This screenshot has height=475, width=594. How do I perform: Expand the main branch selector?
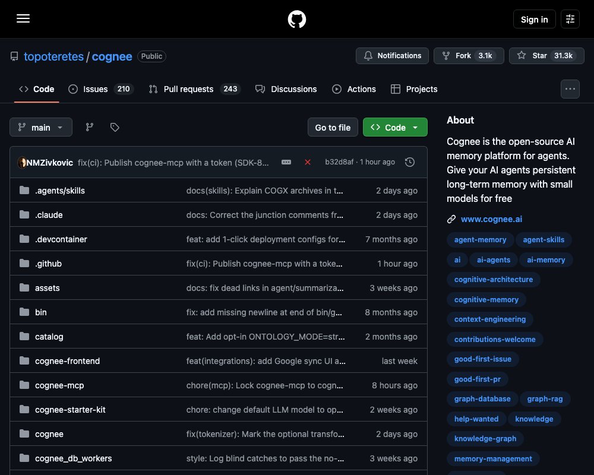(x=41, y=127)
